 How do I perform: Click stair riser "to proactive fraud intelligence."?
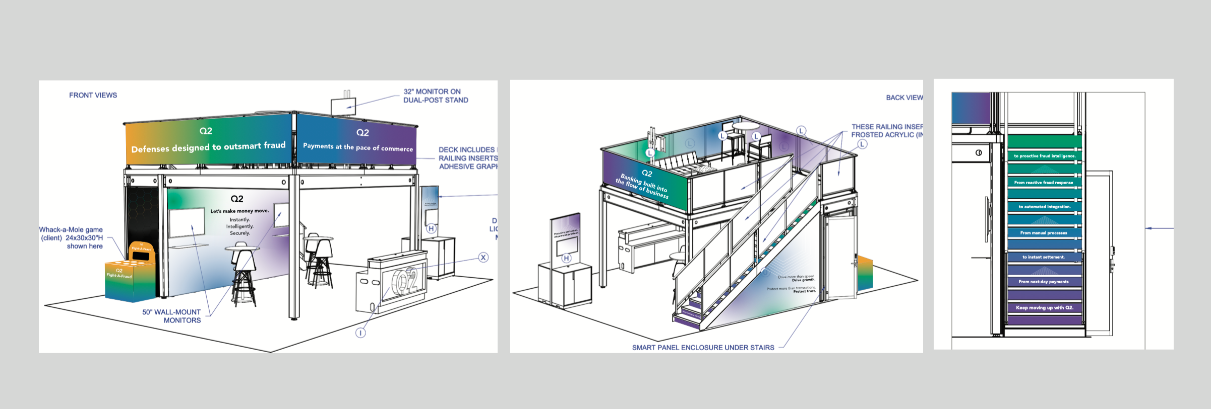tap(1045, 156)
